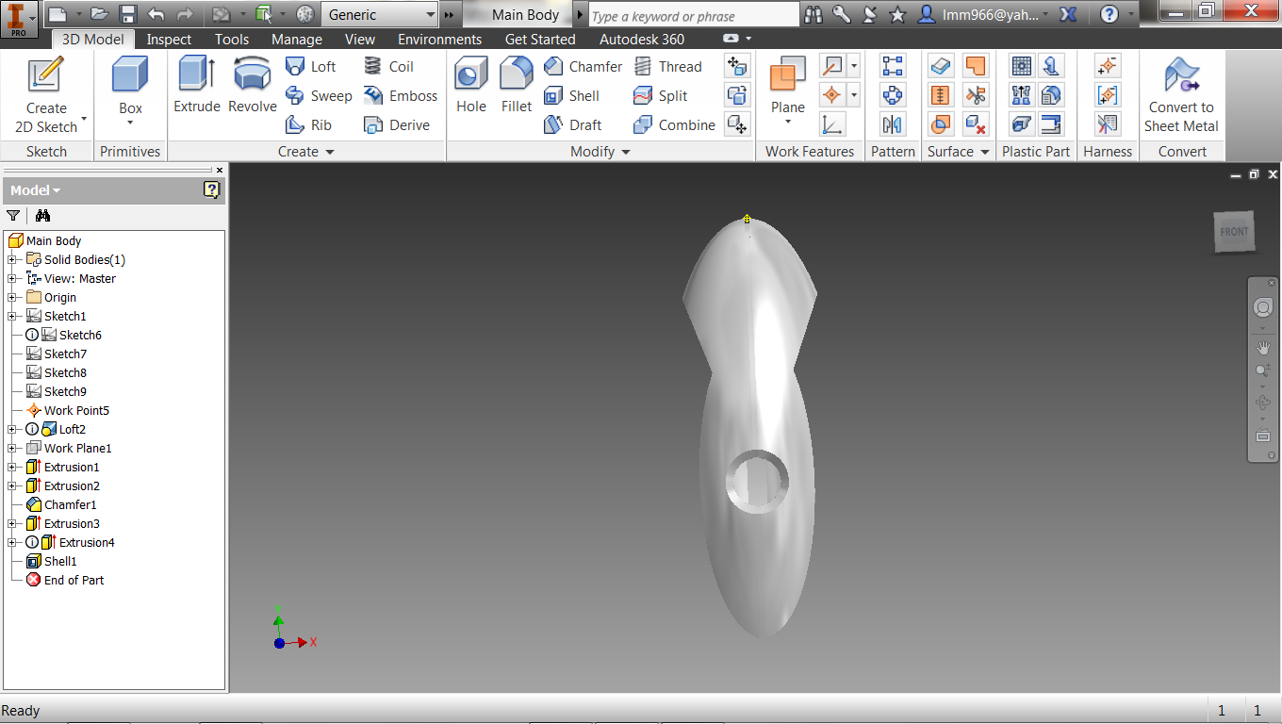Screen dimensions: 1282x724
Task: Click the Axis work feature icon
Action: [832, 66]
